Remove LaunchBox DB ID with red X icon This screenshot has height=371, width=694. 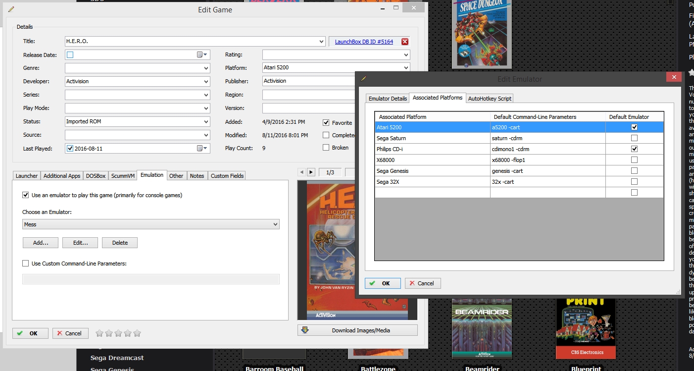(405, 42)
